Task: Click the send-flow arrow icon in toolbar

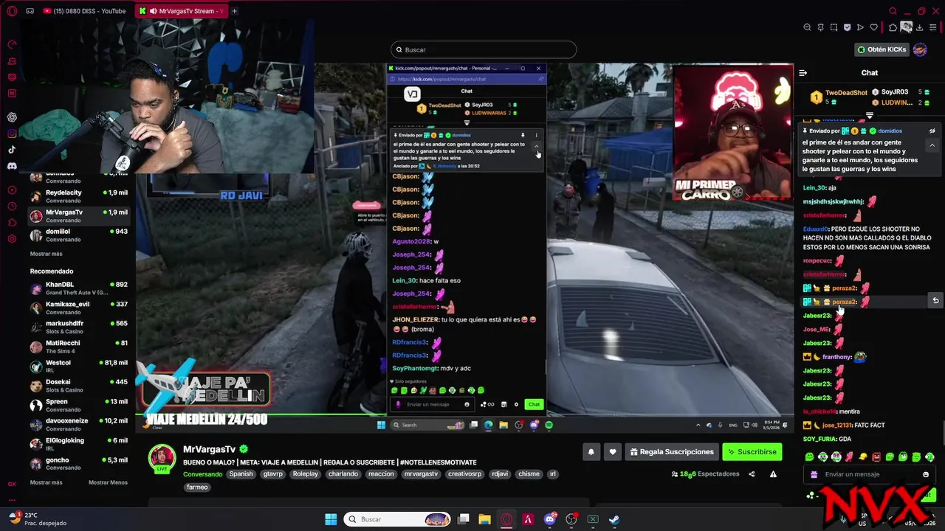Action: click(860, 27)
